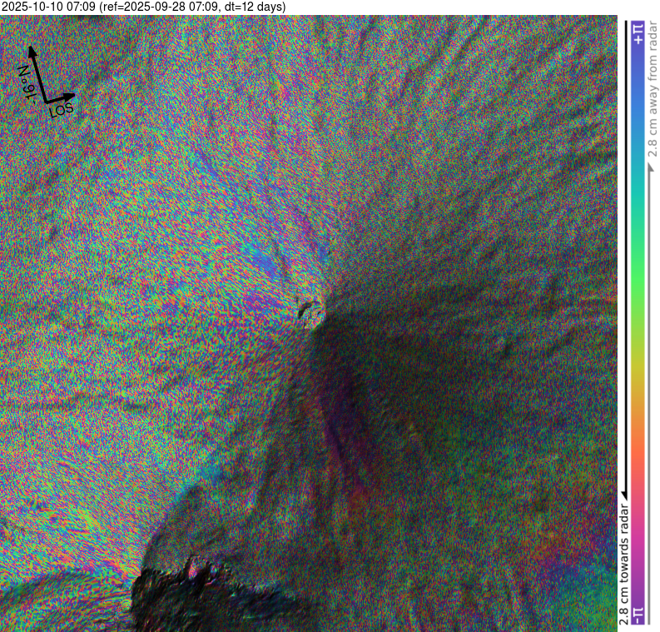Click the acquisition date '2025-10-10 07:09'
The width and height of the screenshot is (660, 632).
(48, 7)
